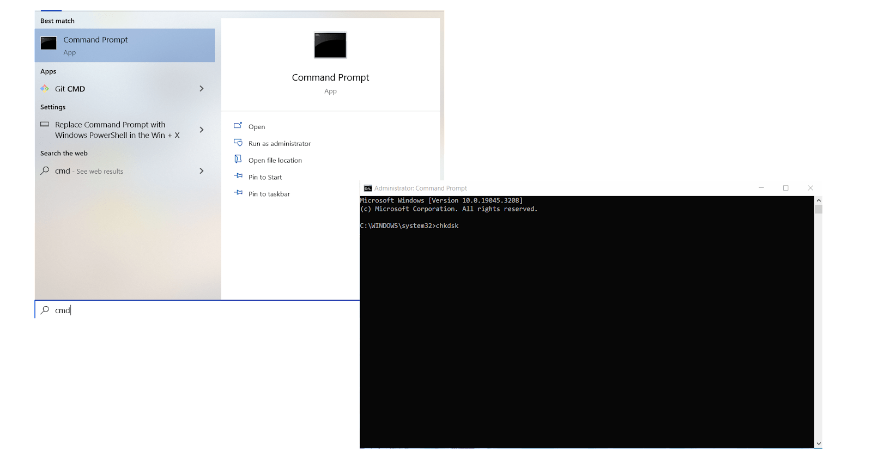
Task: Choose Run as administrator
Action: tap(280, 144)
